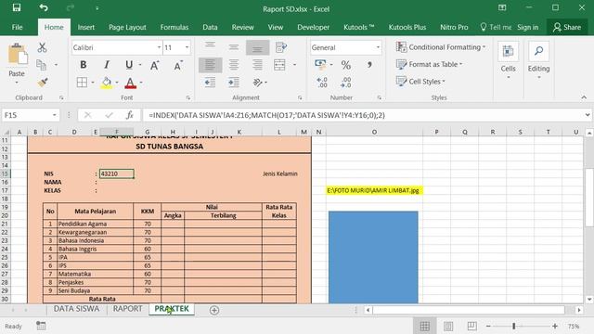
Task: Open the Conditional Formatting menu
Action: click(441, 47)
